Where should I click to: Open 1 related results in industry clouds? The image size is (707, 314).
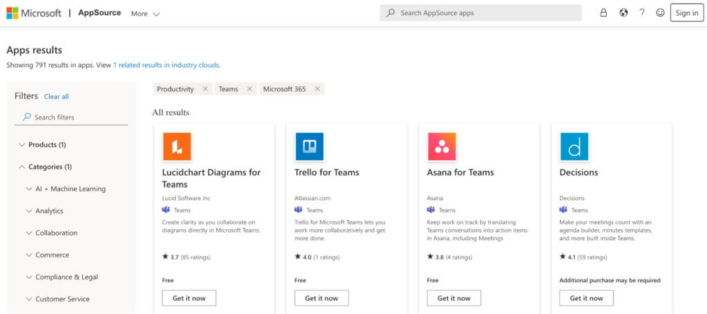point(166,65)
